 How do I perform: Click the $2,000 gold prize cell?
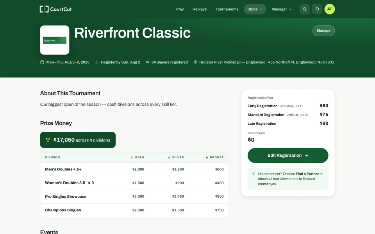(138, 169)
